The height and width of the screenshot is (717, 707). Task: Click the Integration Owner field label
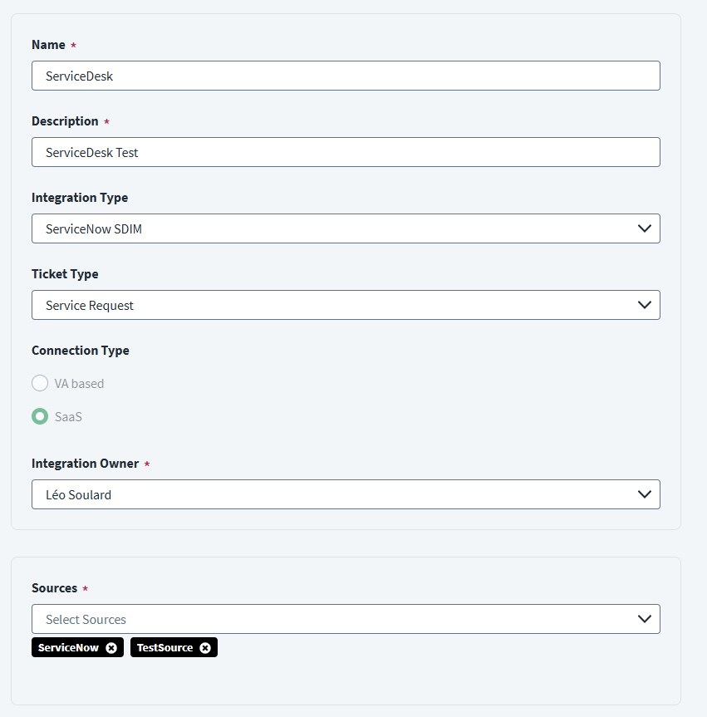85,464
